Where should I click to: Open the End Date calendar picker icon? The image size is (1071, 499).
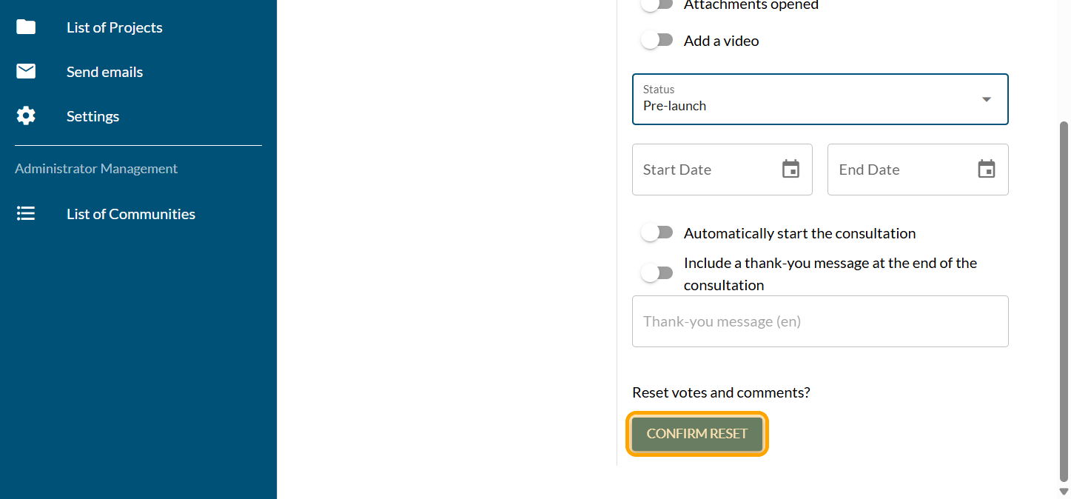(986, 170)
